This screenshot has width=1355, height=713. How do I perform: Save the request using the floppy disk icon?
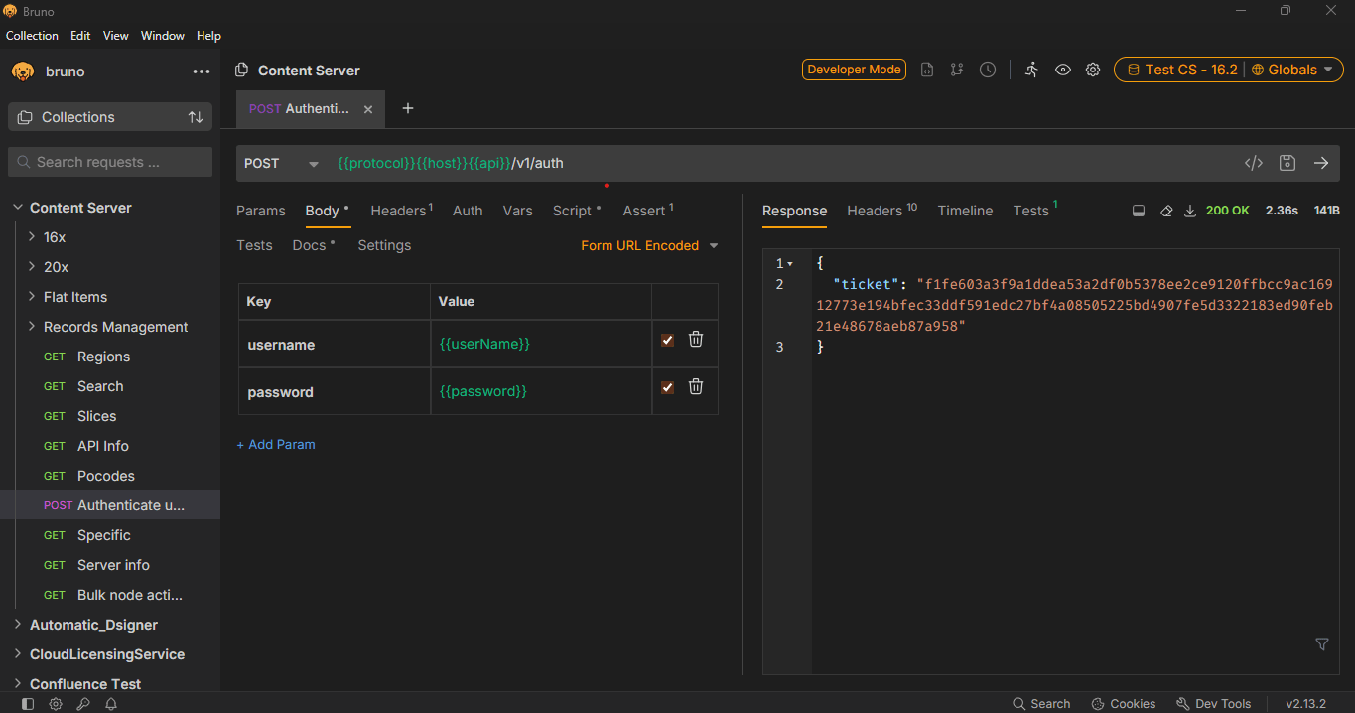click(x=1287, y=164)
